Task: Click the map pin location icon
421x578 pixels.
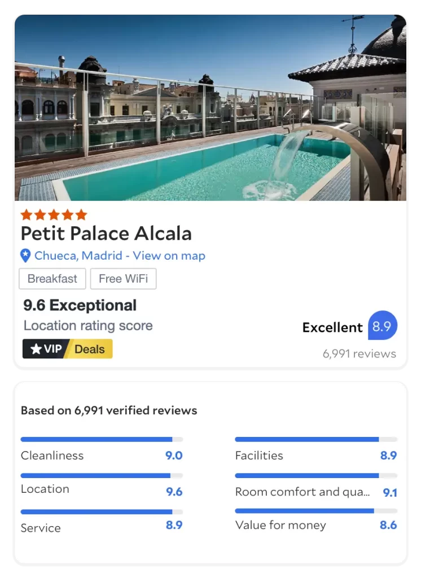Action: (x=25, y=256)
